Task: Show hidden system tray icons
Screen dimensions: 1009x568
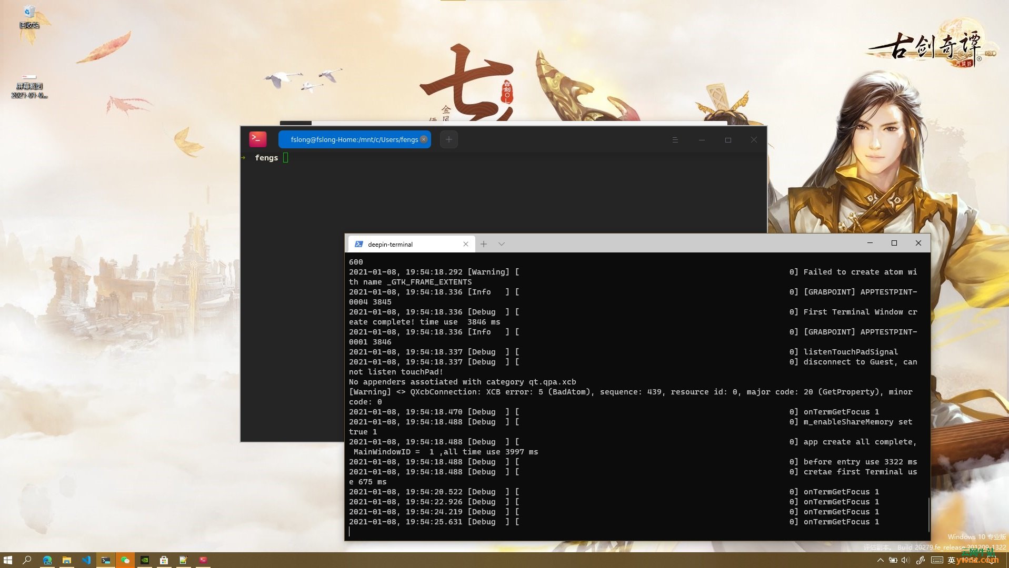Action: point(880,561)
